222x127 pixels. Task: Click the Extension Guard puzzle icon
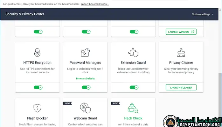[x=133, y=52]
